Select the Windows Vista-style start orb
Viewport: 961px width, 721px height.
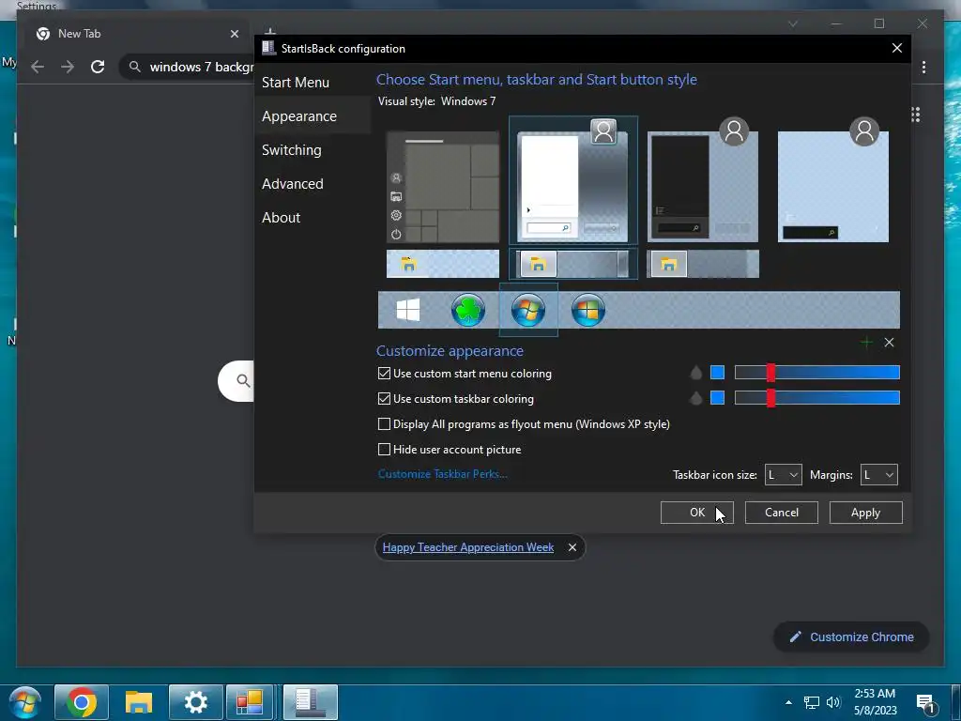588,310
